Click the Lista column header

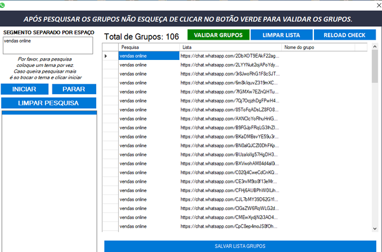pos(230,47)
